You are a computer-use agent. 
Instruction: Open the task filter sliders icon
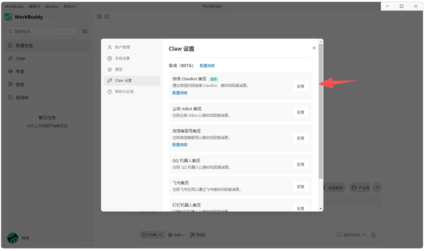[85, 31]
